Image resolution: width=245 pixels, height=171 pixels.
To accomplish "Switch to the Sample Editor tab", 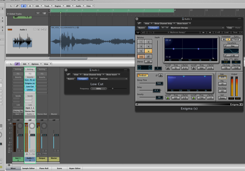I will tap(28, 168).
